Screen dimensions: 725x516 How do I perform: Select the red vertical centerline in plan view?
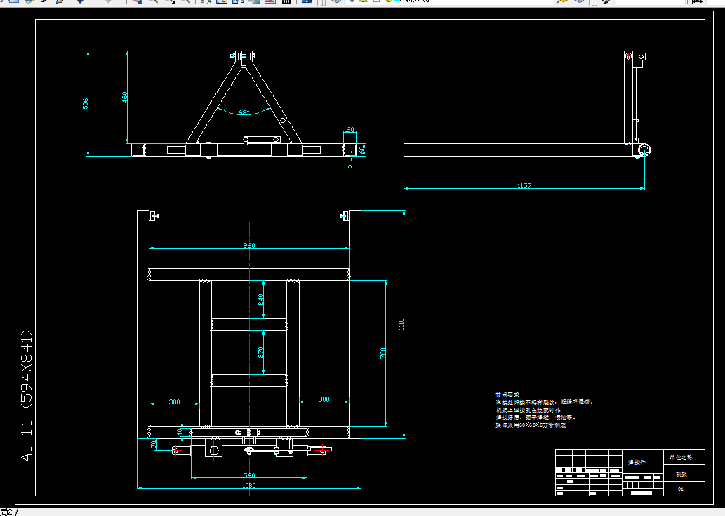coord(250,359)
